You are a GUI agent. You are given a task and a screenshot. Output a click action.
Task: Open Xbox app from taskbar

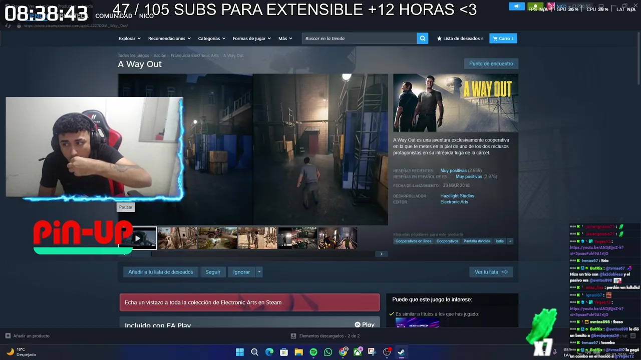tap(358, 352)
